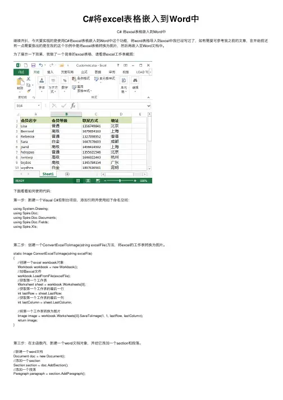
Task: Collapse the ribbon with the caret arrow
Action: click(x=148, y=98)
